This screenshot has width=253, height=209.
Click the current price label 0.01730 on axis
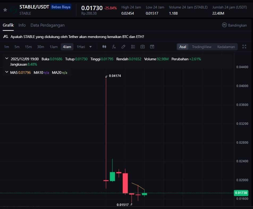pos(241,193)
